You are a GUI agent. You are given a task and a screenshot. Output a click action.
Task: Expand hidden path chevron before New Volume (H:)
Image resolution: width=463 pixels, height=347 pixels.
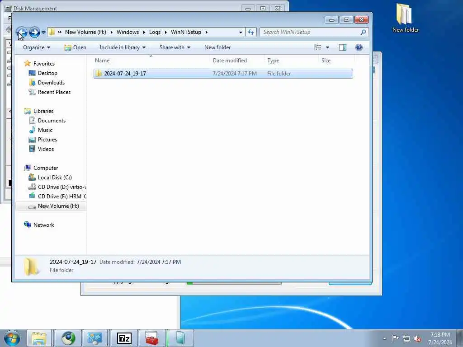(60, 32)
